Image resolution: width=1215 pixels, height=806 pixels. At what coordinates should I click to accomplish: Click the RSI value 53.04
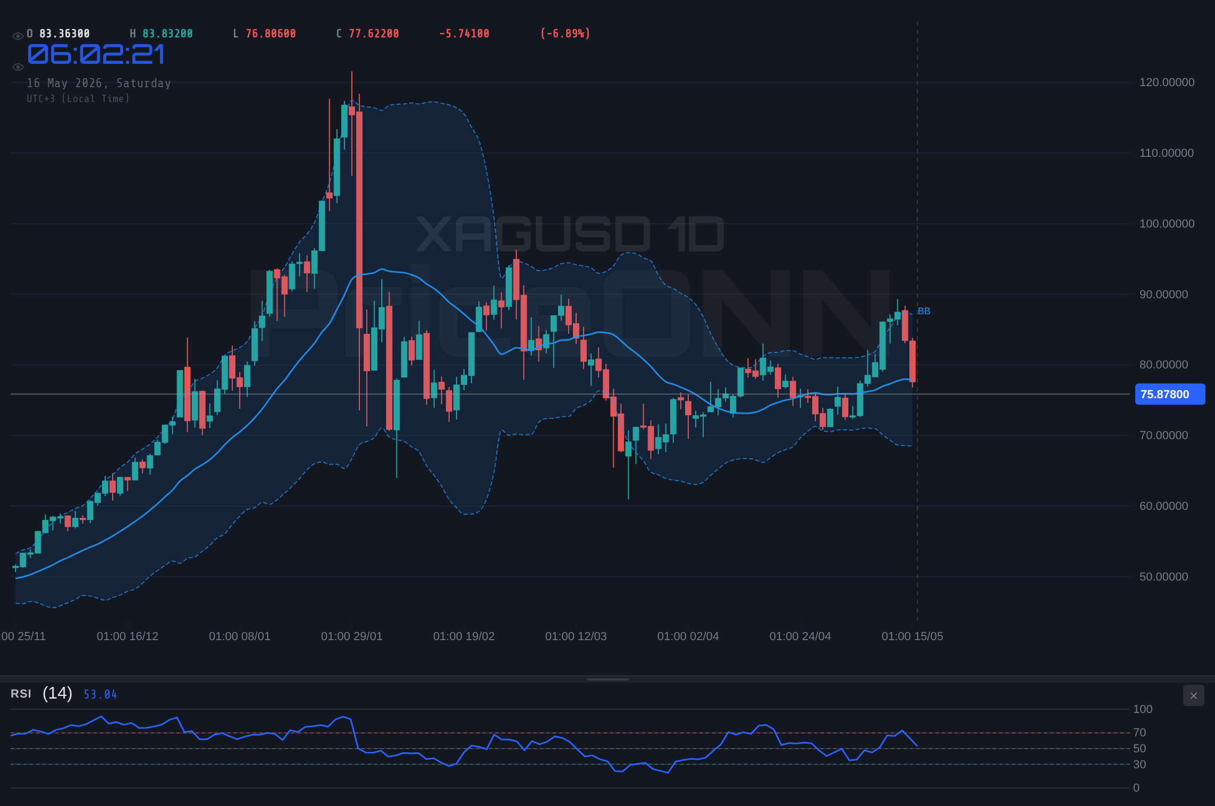pyautogui.click(x=100, y=694)
